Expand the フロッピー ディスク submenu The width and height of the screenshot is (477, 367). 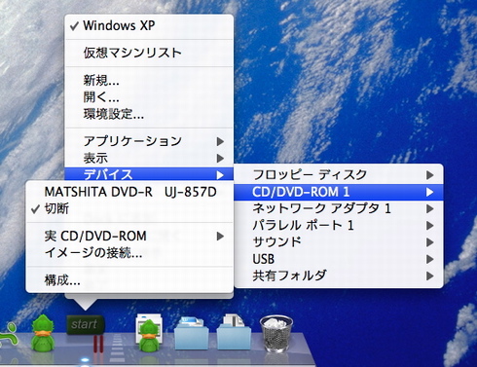point(339,175)
